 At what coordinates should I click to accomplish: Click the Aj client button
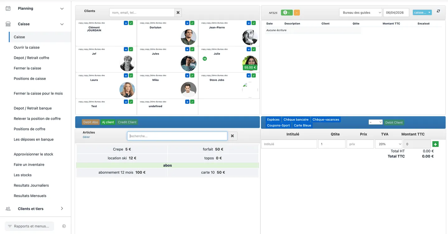(x=108, y=122)
